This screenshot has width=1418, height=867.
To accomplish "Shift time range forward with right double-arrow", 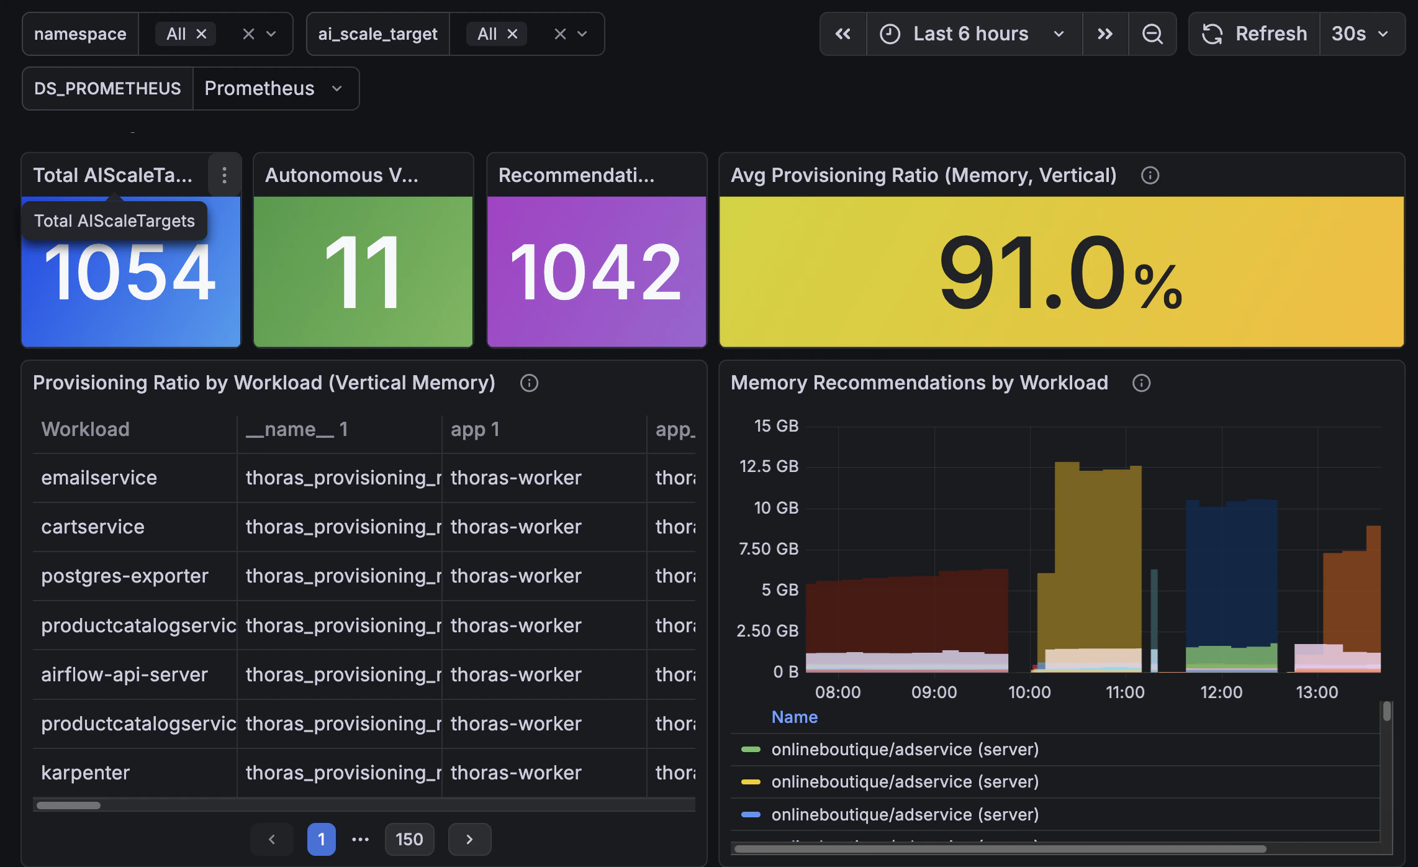I will [x=1105, y=34].
